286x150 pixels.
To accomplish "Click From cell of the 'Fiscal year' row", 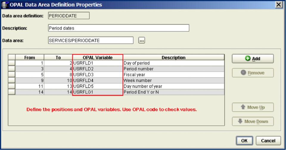I will click(29, 75).
